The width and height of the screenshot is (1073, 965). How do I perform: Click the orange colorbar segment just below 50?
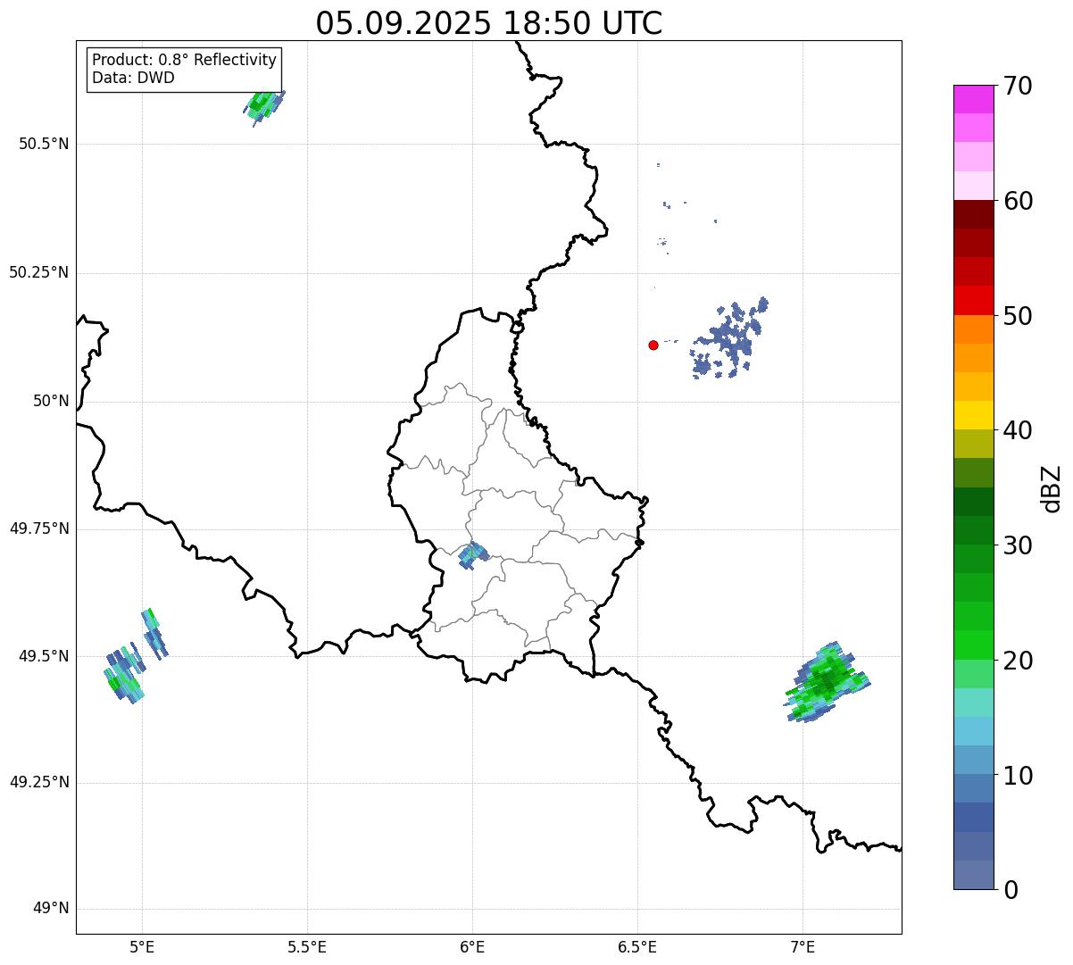974,329
